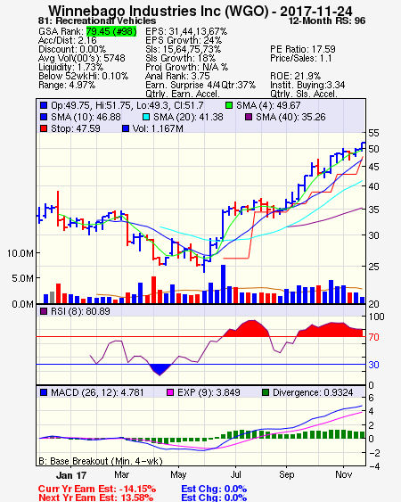Click the blue RSI 30 oversold level label

tap(373, 365)
